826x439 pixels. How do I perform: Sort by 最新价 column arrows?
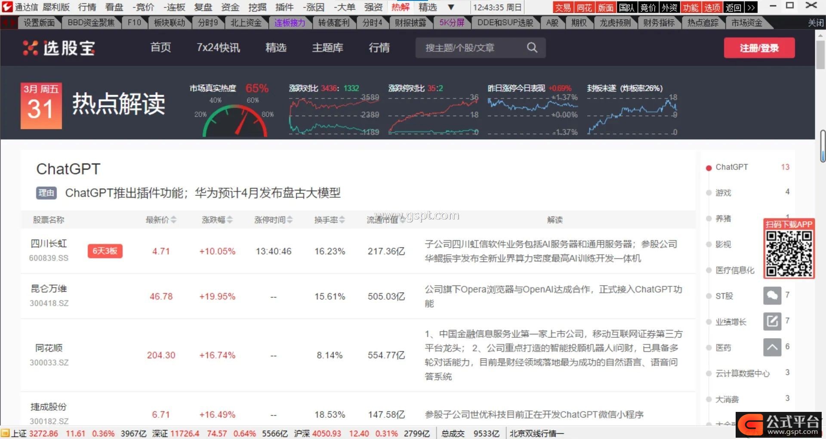[x=173, y=220]
